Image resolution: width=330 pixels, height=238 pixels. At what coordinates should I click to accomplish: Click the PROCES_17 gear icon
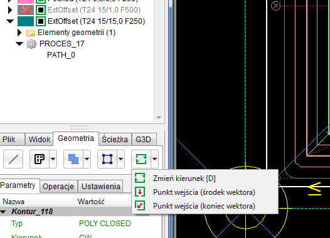[31, 44]
